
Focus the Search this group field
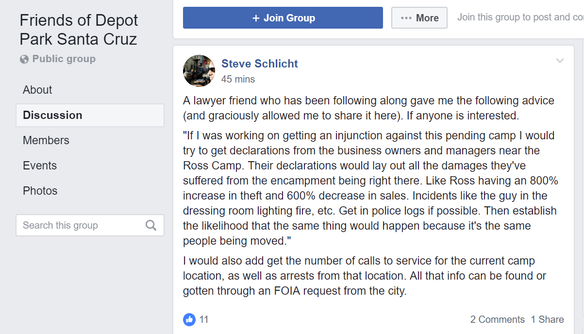(x=80, y=225)
